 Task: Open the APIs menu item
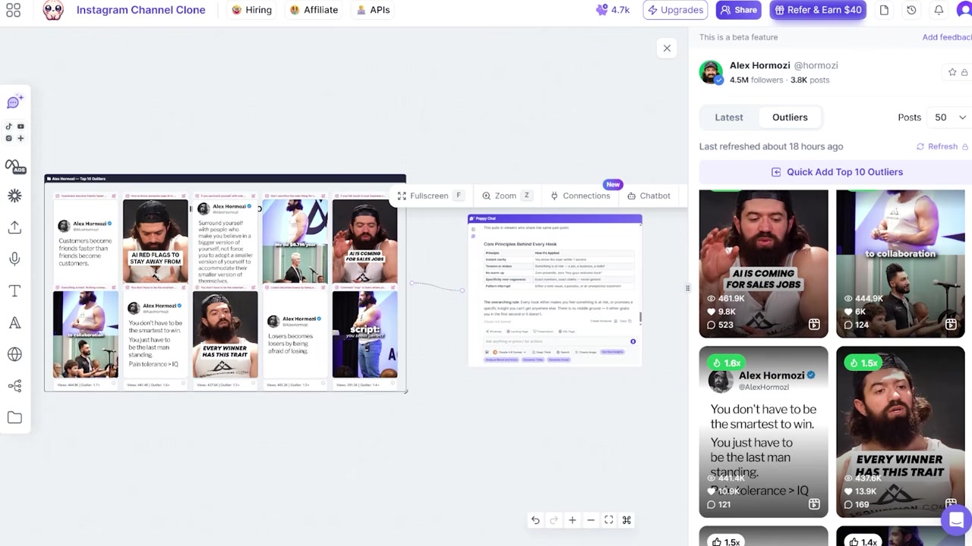(373, 11)
